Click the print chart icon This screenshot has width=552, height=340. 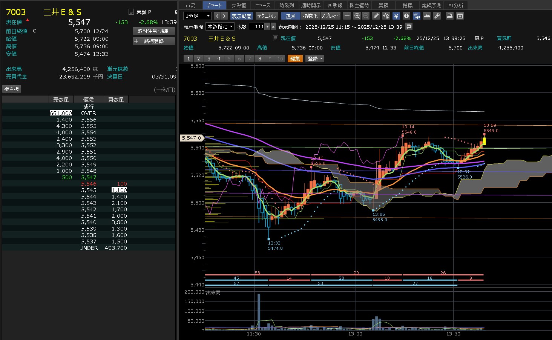click(449, 16)
